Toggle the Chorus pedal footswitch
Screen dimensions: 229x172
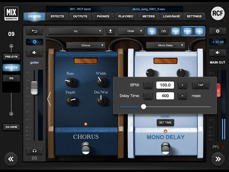(x=86, y=148)
